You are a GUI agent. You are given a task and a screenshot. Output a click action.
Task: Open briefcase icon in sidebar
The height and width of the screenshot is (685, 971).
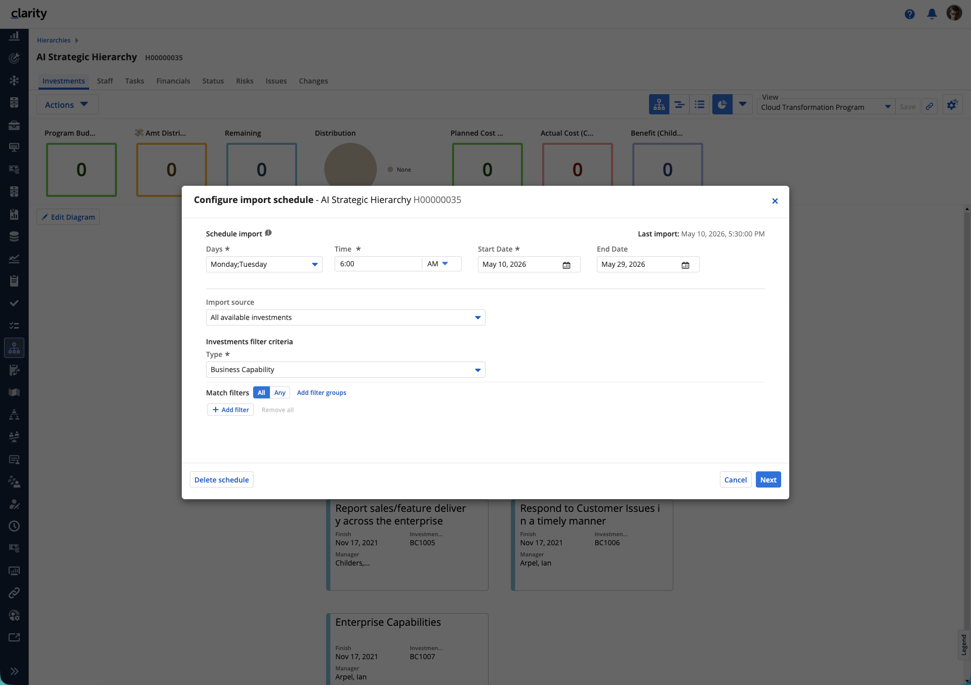coord(14,125)
